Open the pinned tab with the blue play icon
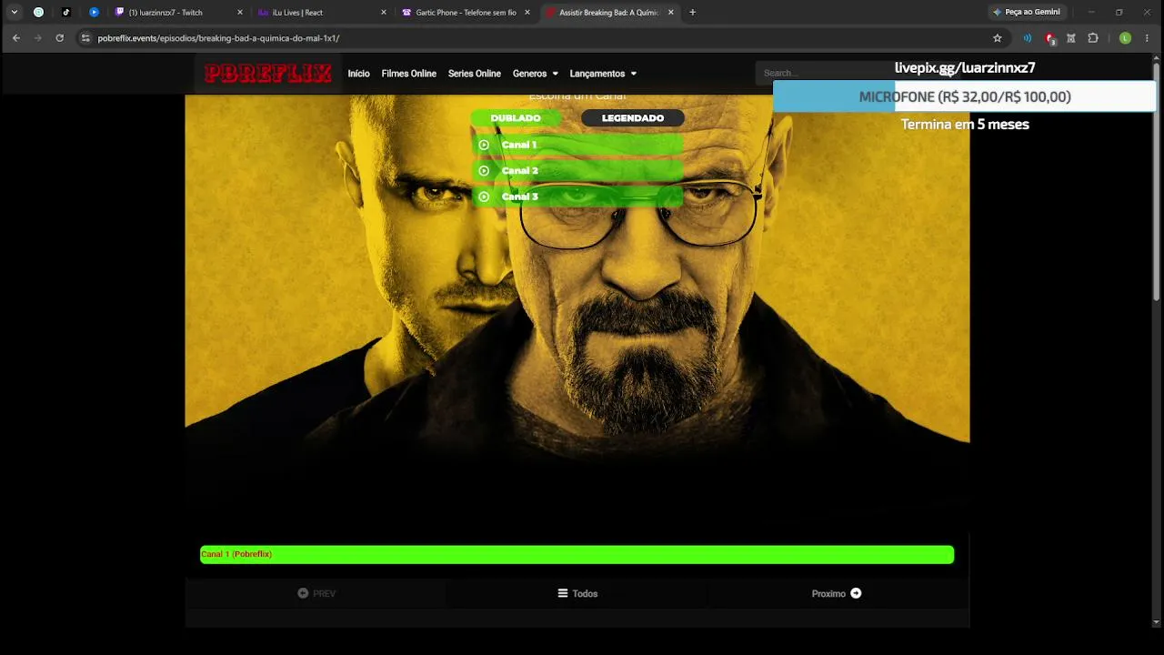The width and height of the screenshot is (1164, 655). click(x=94, y=13)
